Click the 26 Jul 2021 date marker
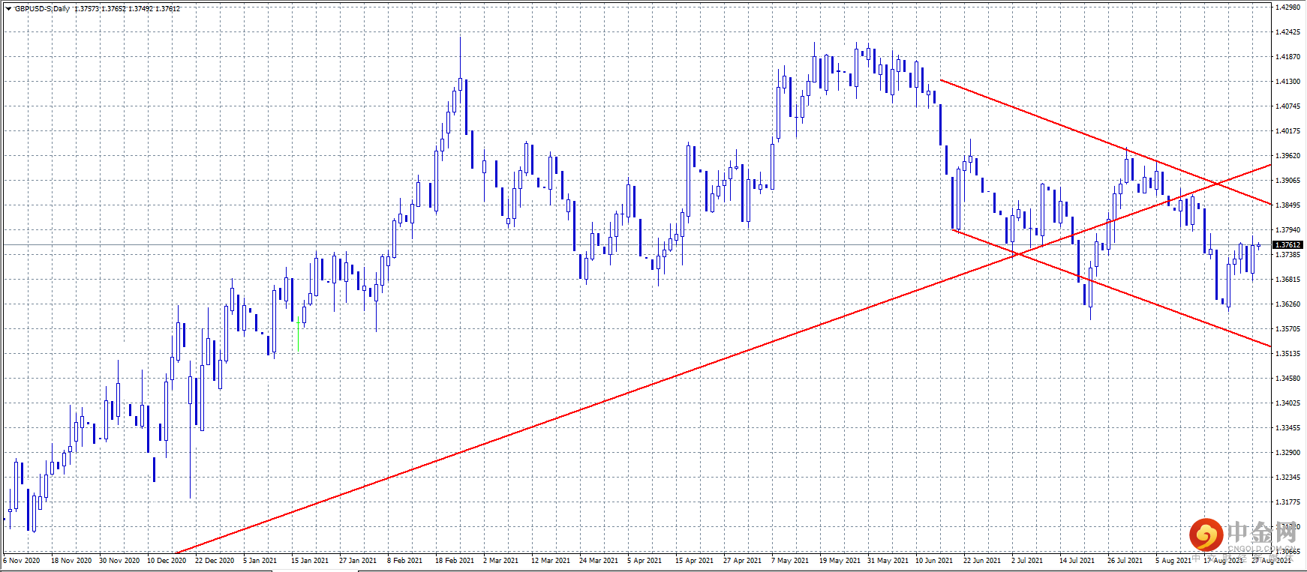 coord(1125,561)
